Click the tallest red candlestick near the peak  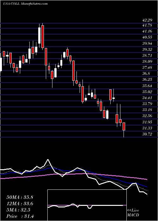point(43,37)
